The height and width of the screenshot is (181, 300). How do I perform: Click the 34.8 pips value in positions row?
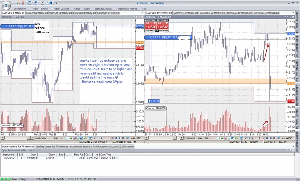82,158
